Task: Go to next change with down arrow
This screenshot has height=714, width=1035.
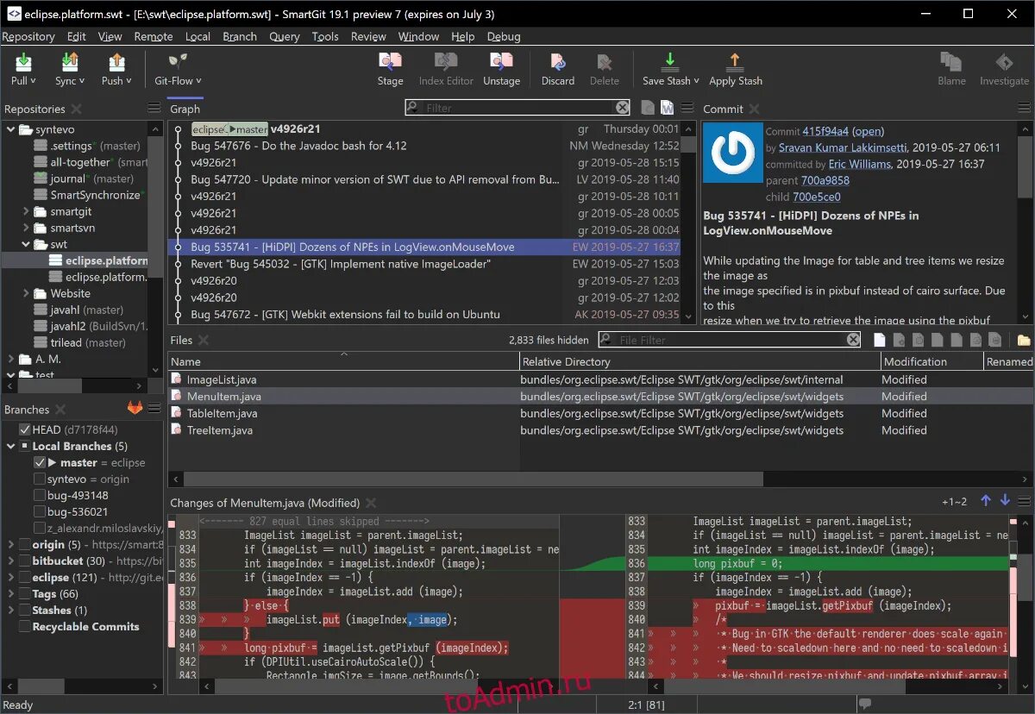Action: pyautogui.click(x=1005, y=501)
